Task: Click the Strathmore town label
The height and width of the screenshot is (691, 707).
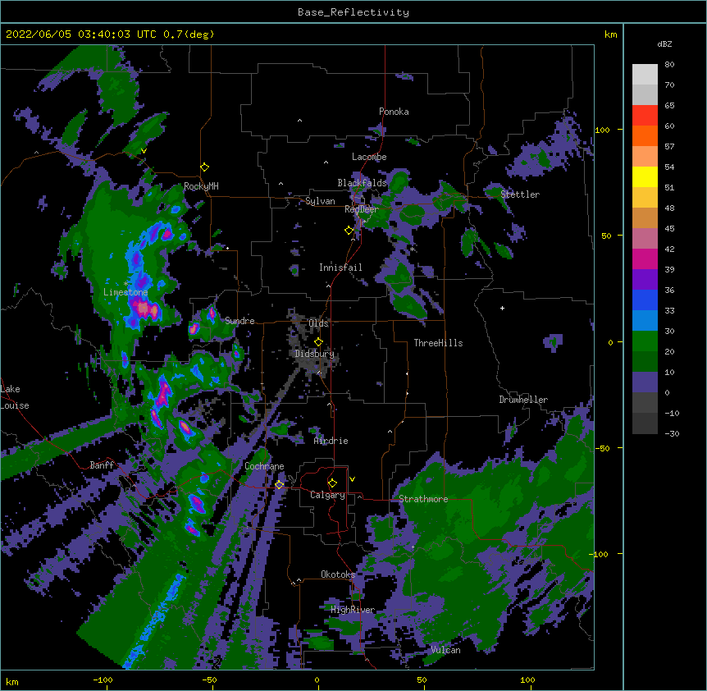Action: (423, 499)
